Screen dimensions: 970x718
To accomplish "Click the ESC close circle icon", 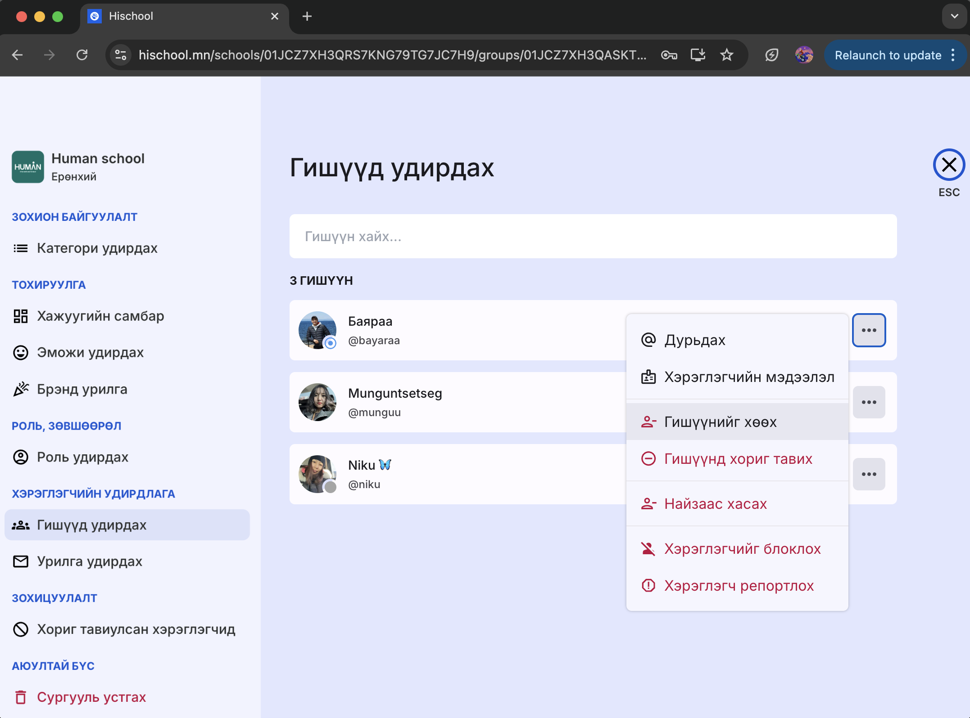I will tap(948, 165).
